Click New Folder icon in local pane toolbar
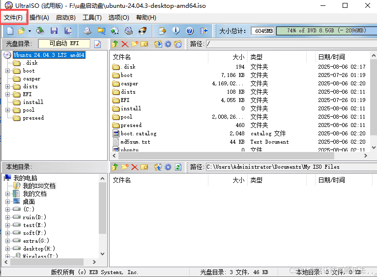The width and height of the screenshot is (377, 277). [x=125, y=167]
